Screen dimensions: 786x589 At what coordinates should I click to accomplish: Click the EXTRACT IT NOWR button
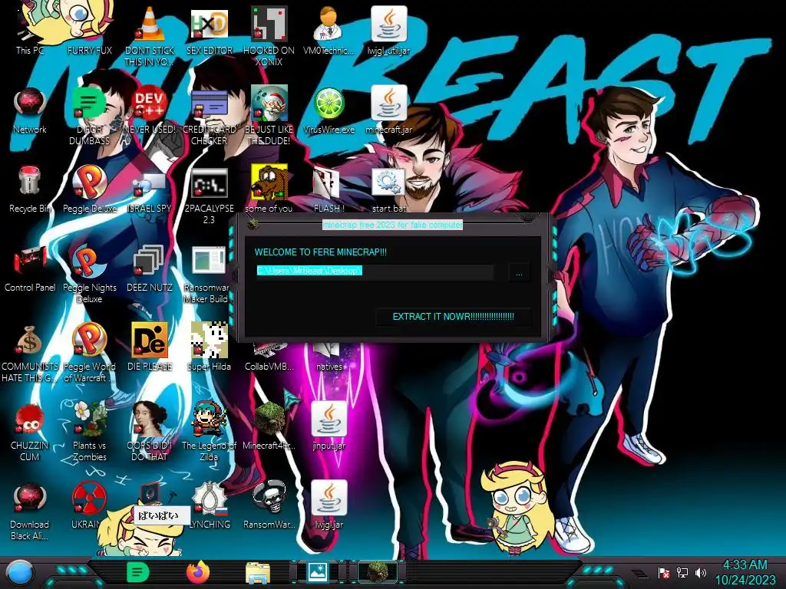tap(453, 317)
